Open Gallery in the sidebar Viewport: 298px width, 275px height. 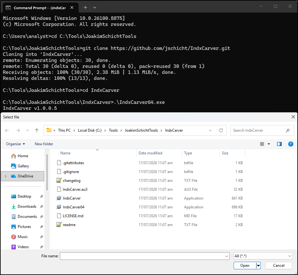(x=23, y=166)
